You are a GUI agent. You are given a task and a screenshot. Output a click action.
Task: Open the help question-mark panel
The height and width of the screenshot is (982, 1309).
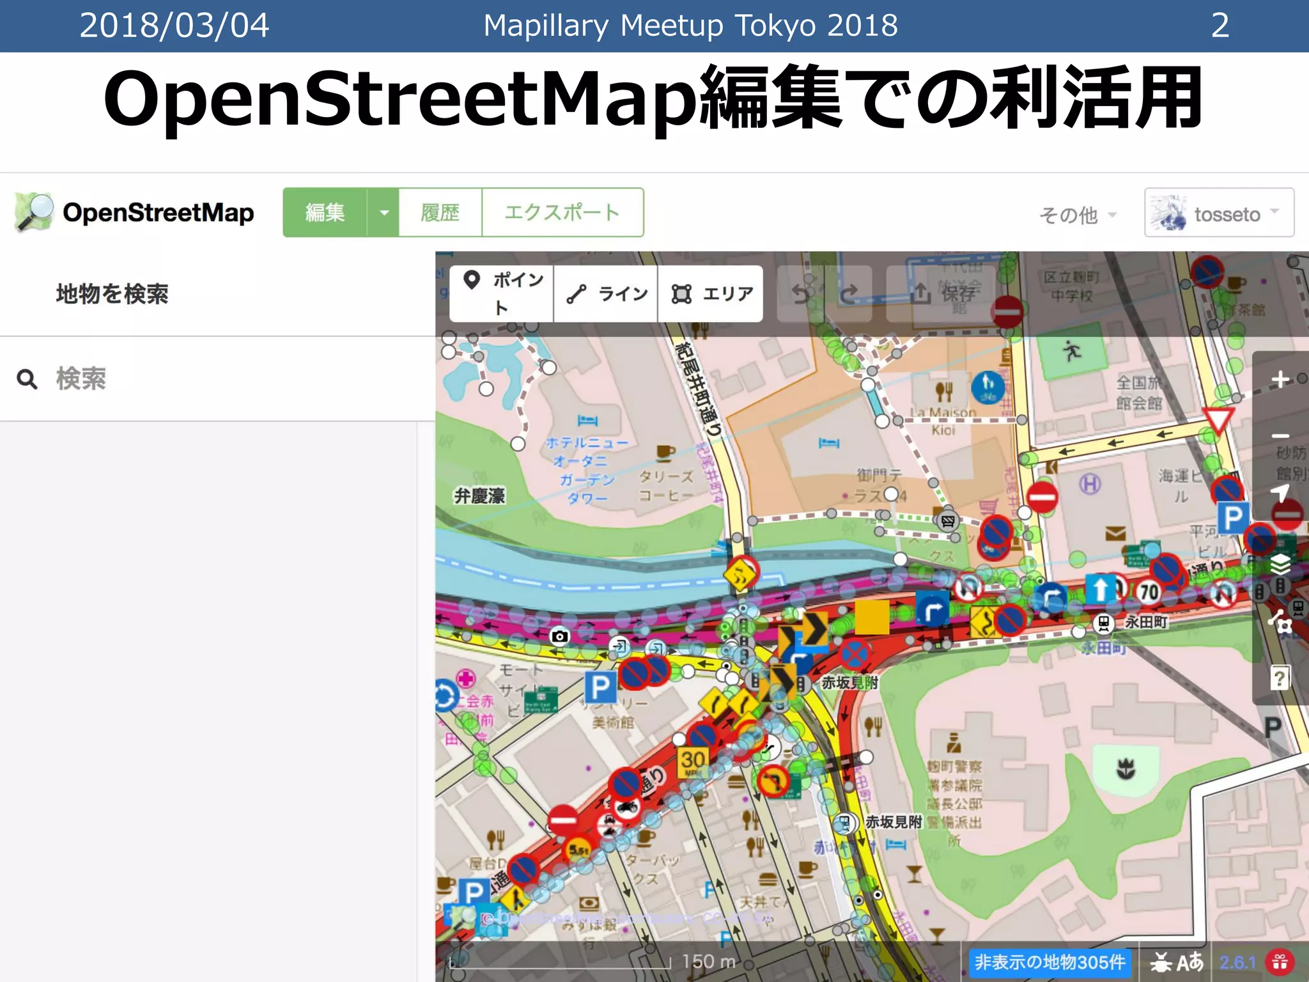coord(1280,677)
